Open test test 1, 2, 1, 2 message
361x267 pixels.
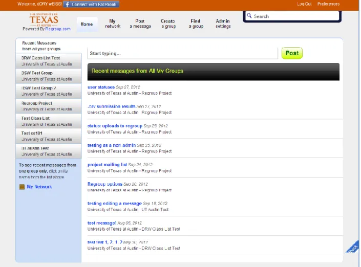105,242
